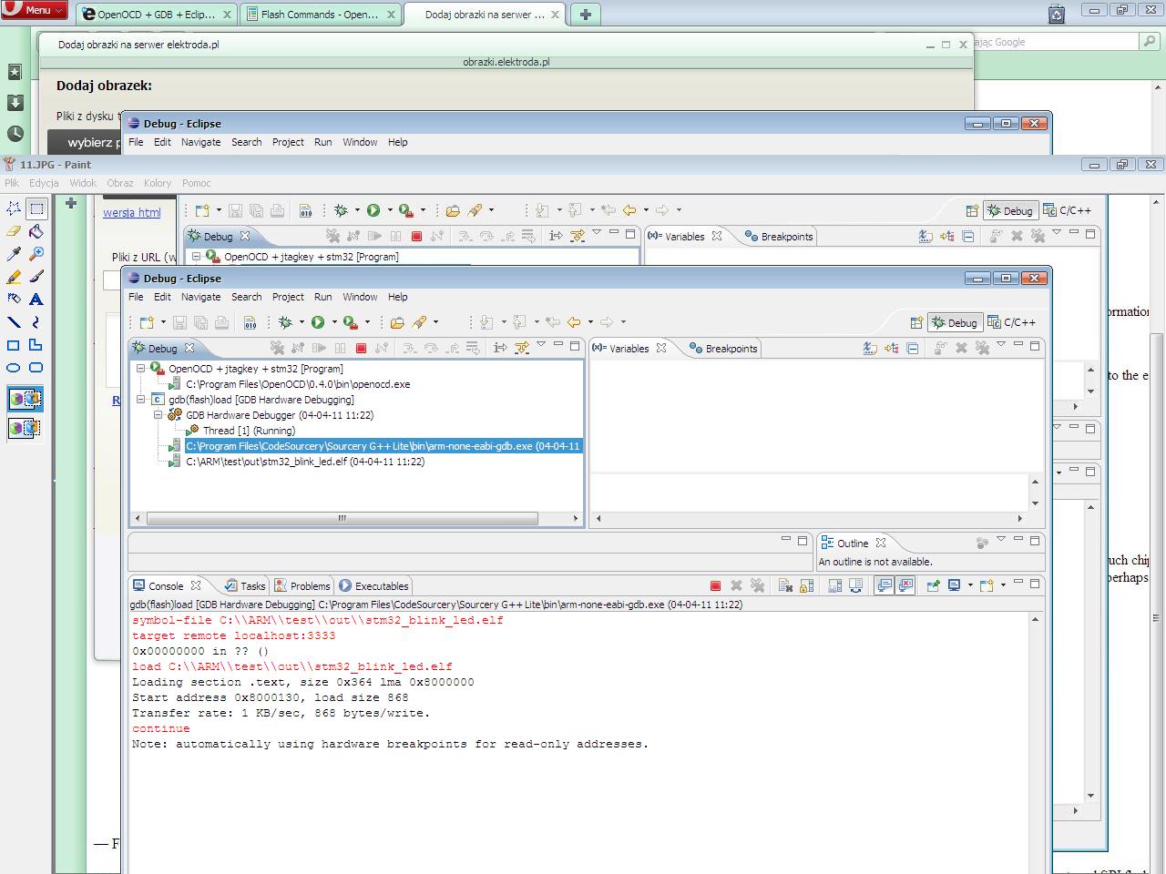This screenshot has height=874, width=1166.
Task: Select the Pencil tool in Paint
Action: click(x=14, y=277)
